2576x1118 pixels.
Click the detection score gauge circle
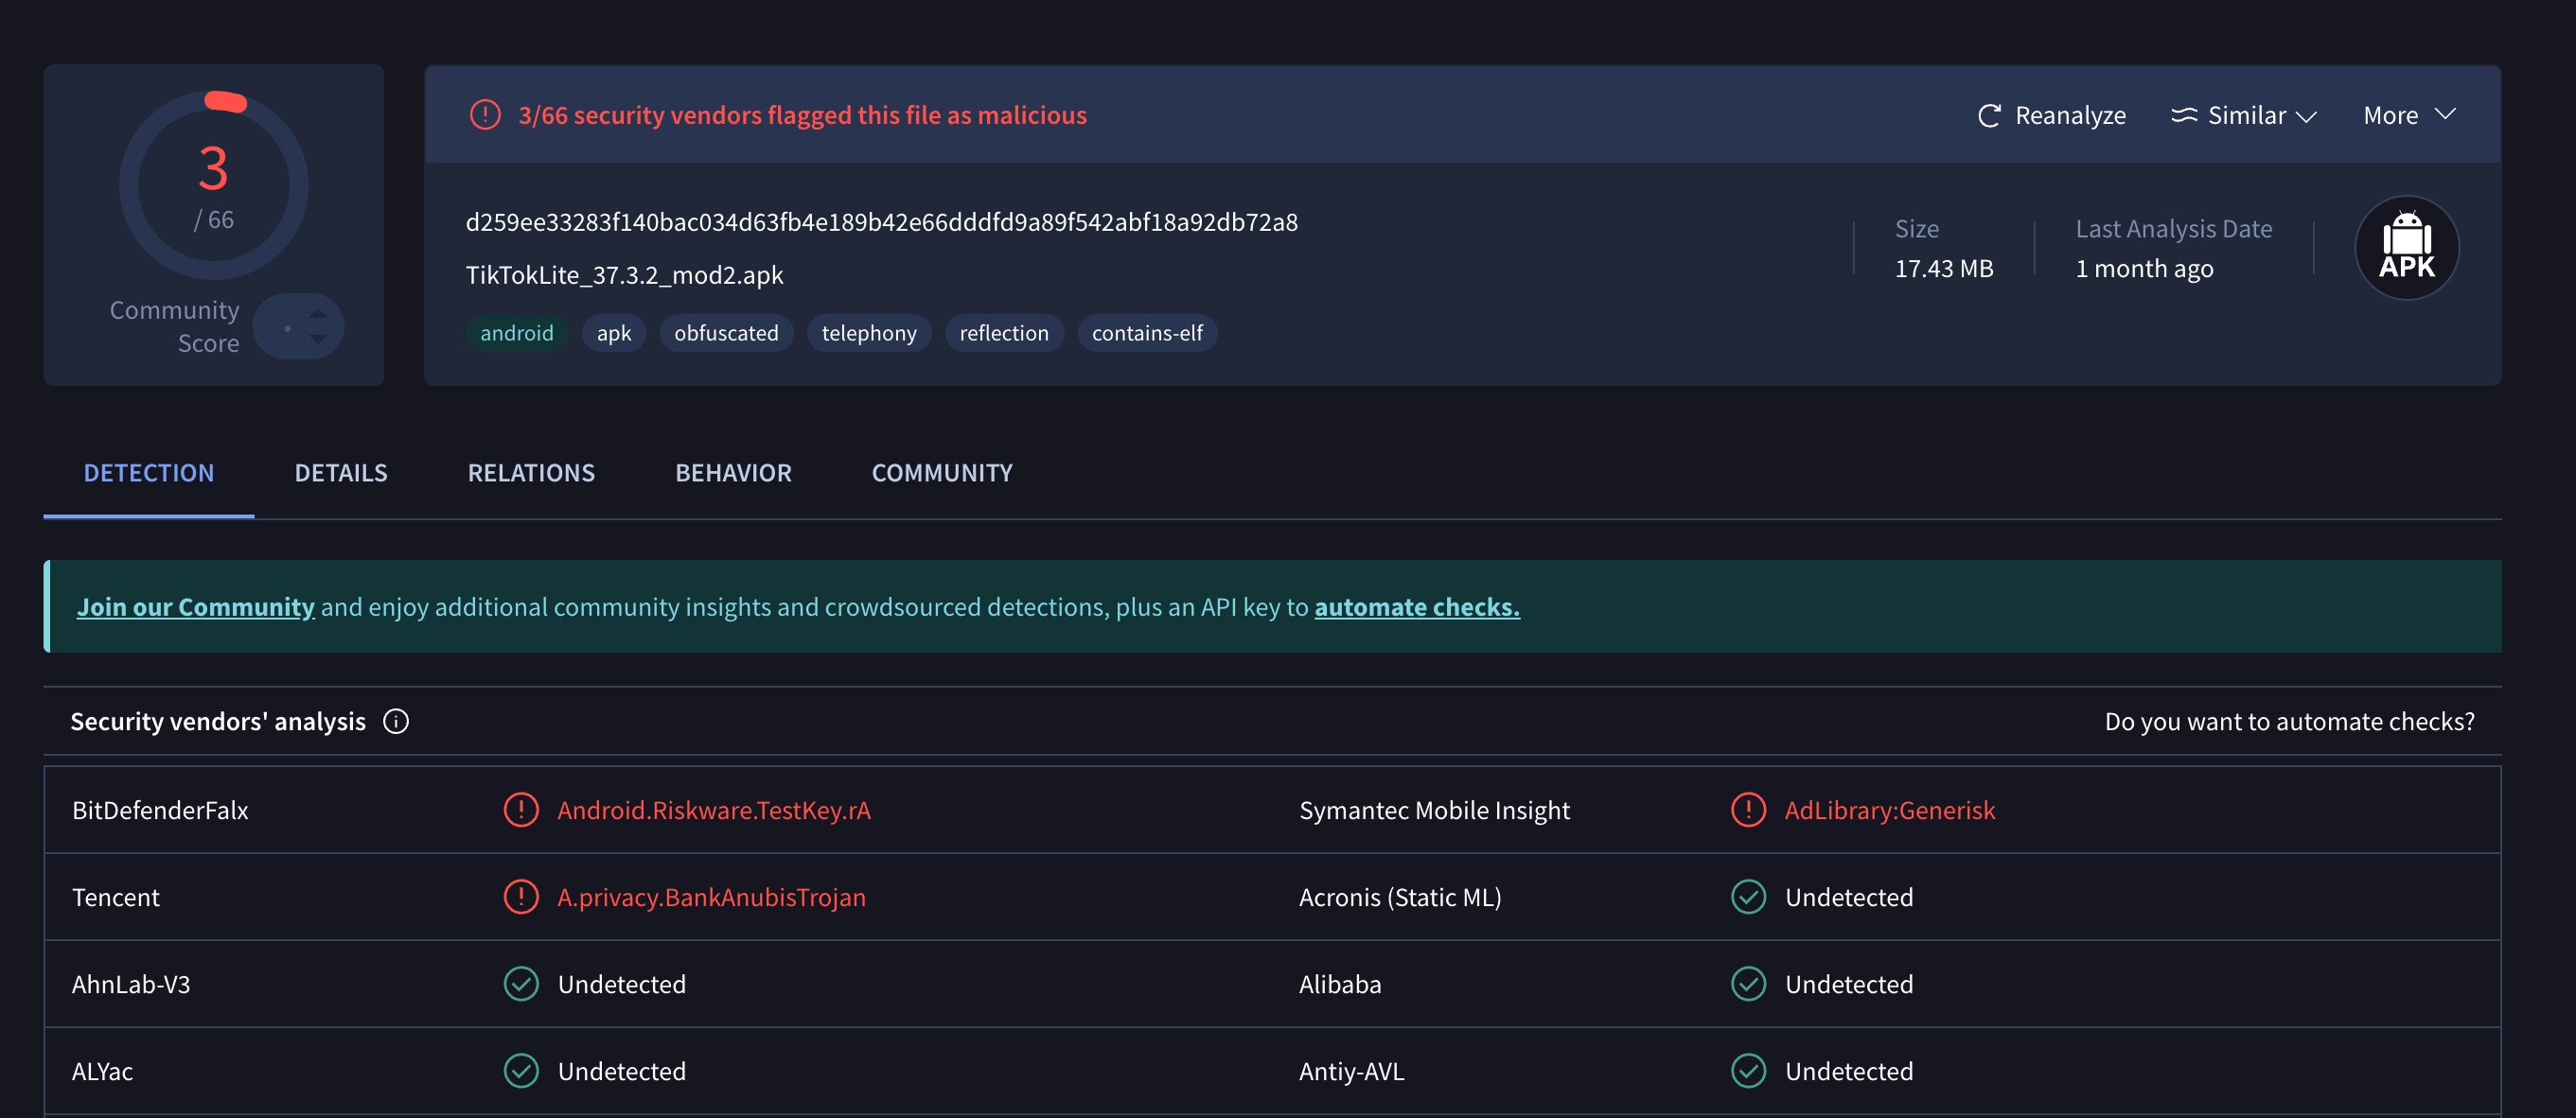pos(213,185)
